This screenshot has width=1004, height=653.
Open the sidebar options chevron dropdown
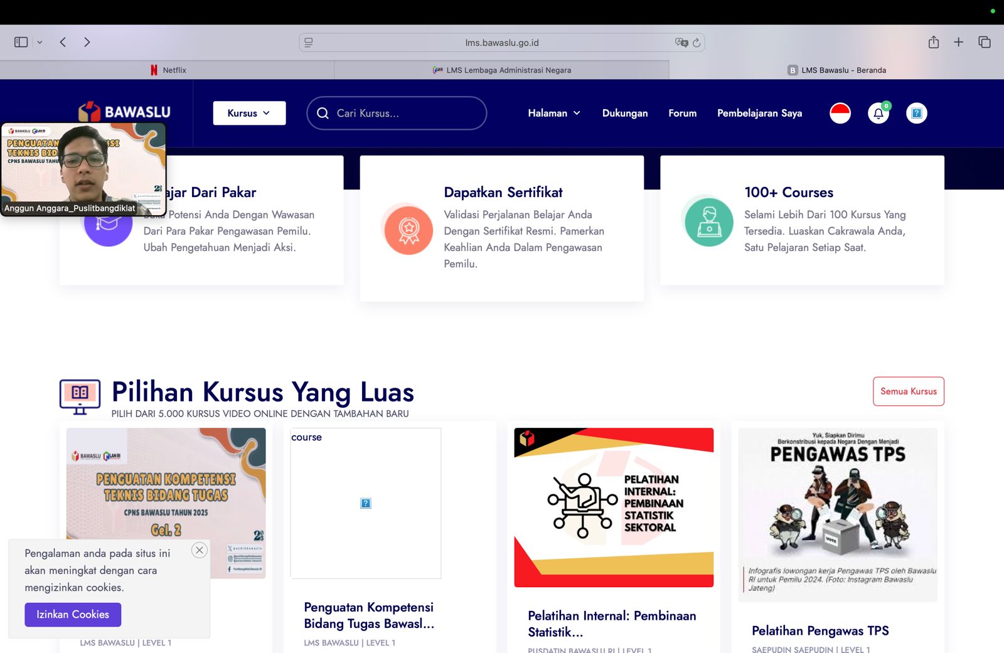pos(40,42)
